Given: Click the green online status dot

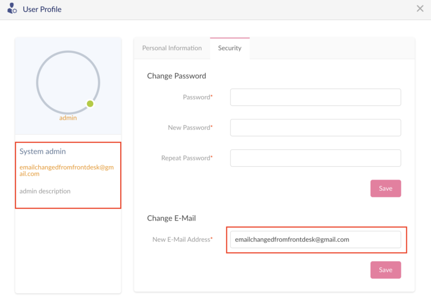Looking at the screenshot, I should pos(90,104).
